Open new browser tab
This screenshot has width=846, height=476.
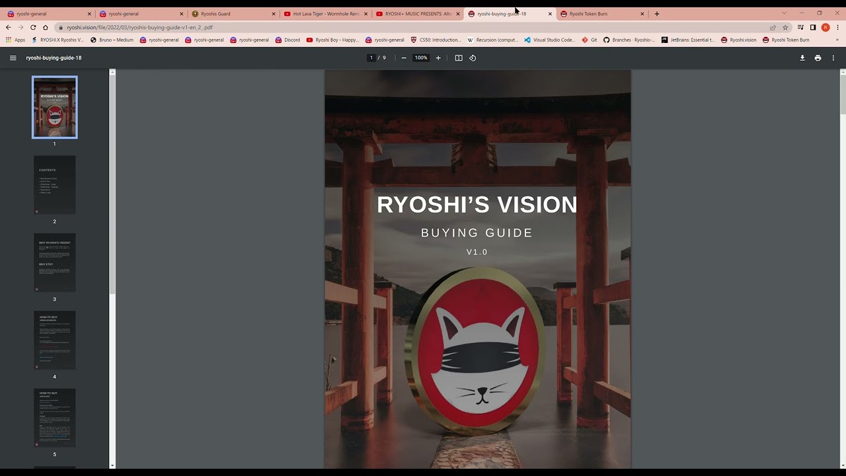(x=656, y=13)
